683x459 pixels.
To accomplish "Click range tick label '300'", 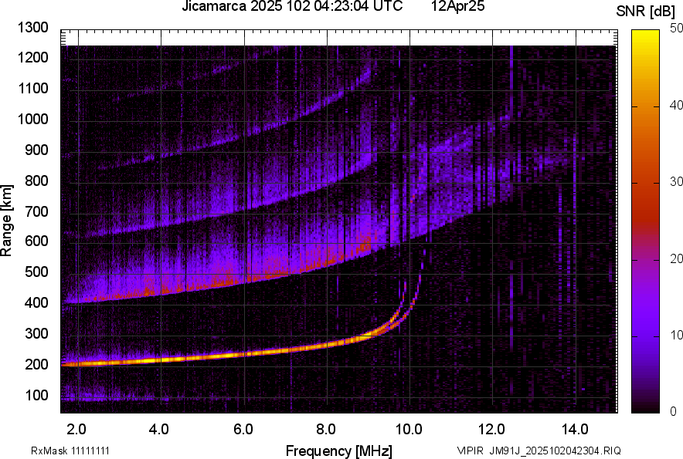I will [x=36, y=334].
